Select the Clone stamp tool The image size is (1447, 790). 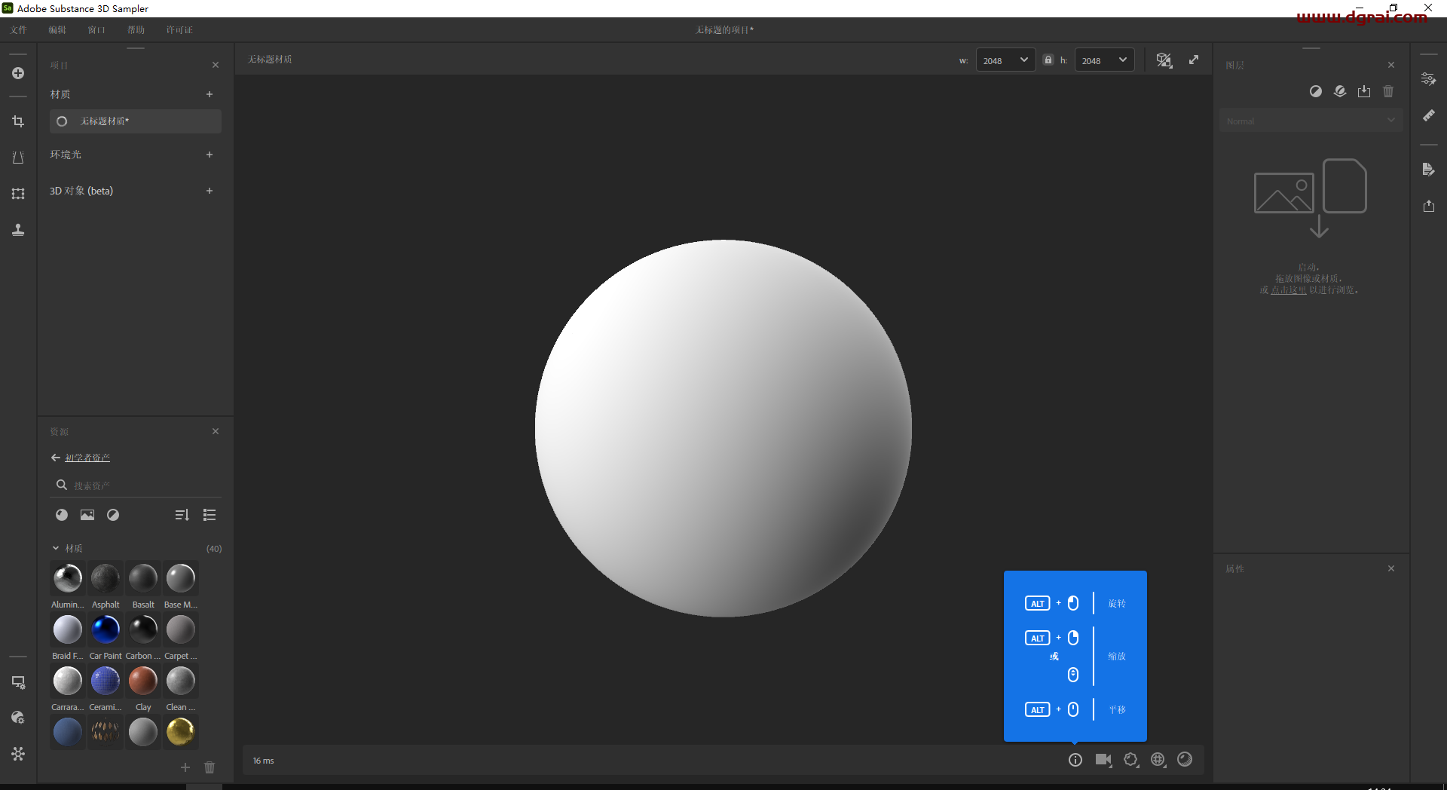[x=18, y=230]
